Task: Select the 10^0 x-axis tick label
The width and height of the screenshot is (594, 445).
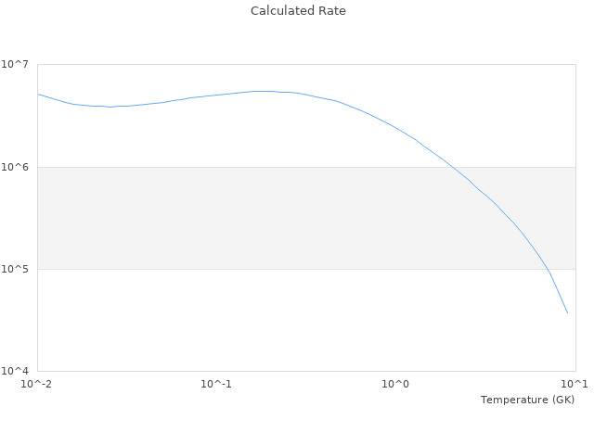Action: (x=396, y=384)
